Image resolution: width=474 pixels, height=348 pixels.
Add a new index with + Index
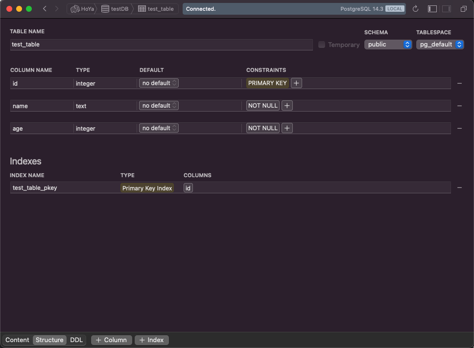tap(151, 340)
